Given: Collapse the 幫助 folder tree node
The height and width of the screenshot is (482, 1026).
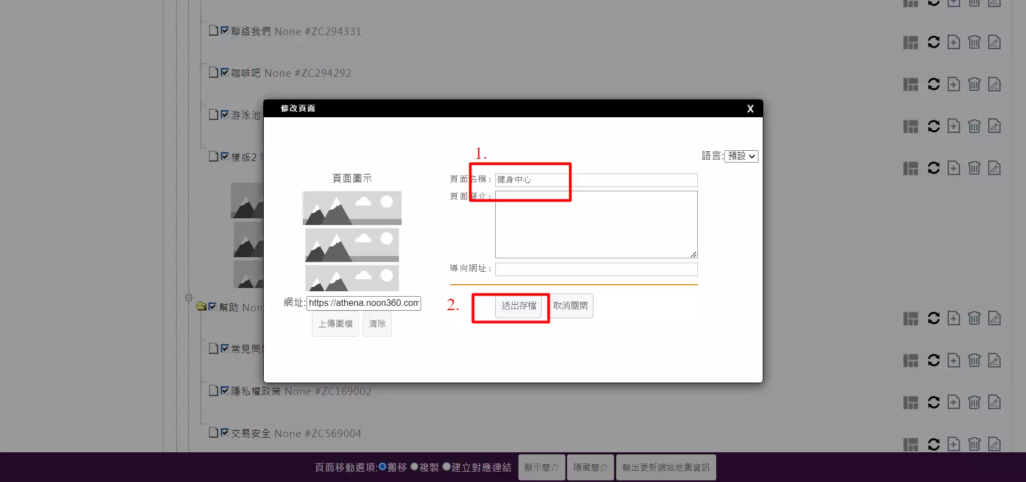Looking at the screenshot, I should coord(189,298).
